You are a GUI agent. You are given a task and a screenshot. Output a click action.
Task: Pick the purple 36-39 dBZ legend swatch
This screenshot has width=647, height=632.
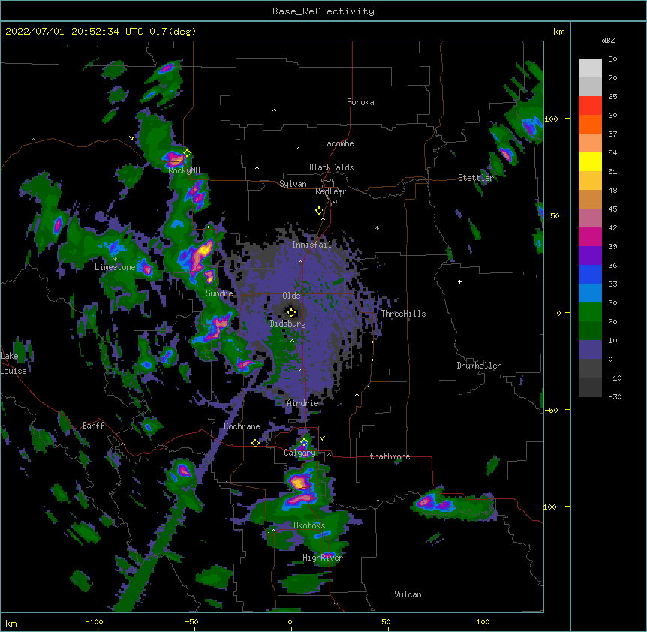(590, 256)
